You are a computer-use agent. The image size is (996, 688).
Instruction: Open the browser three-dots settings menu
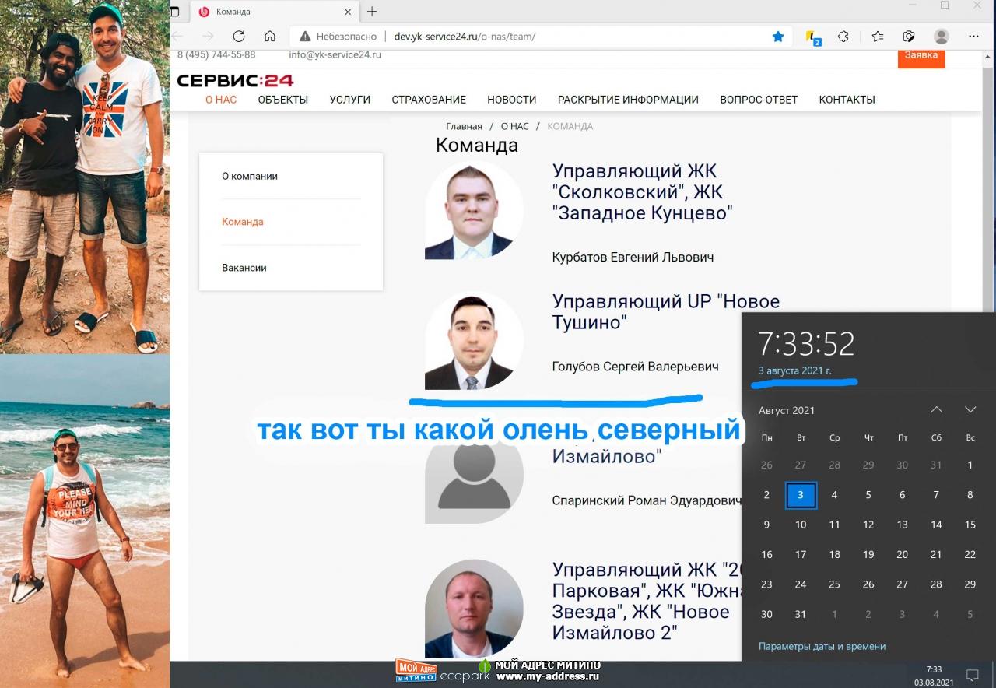coord(973,37)
